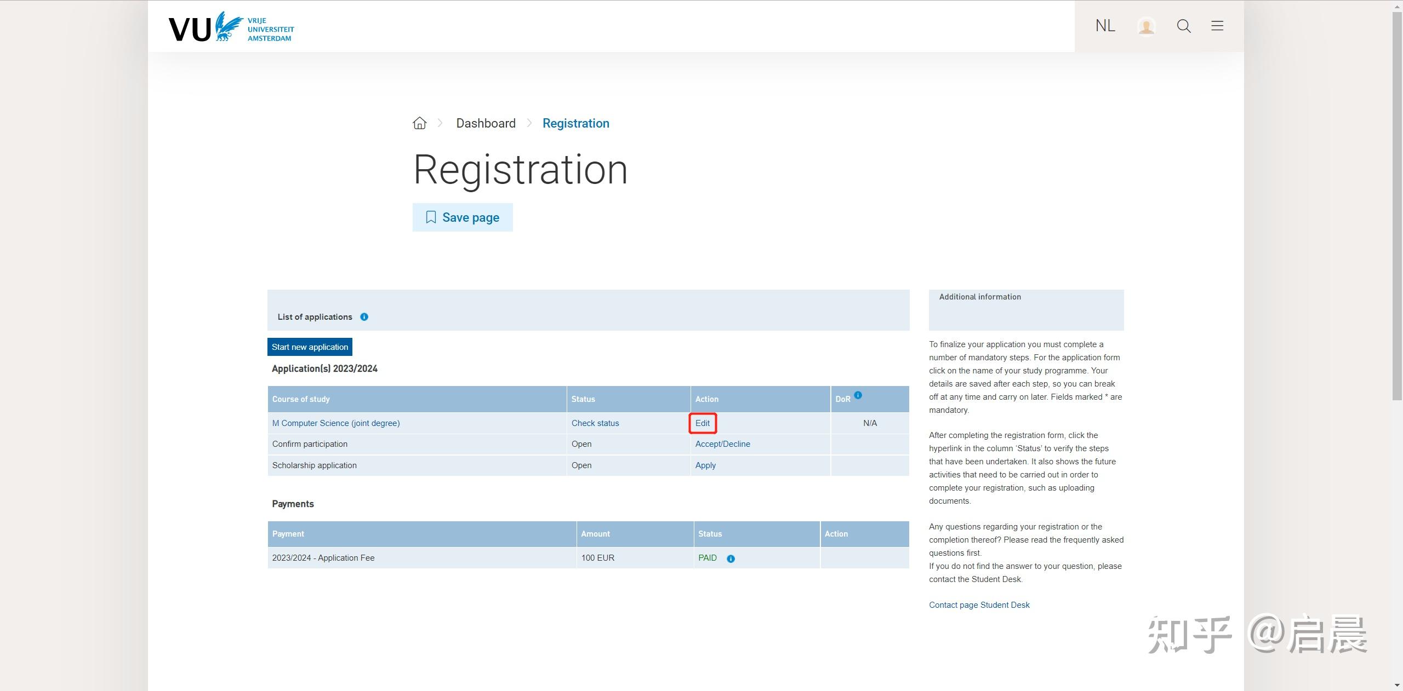This screenshot has height=691, width=1403.
Task: Click the VU Amsterdam logo
Action: [x=231, y=27]
